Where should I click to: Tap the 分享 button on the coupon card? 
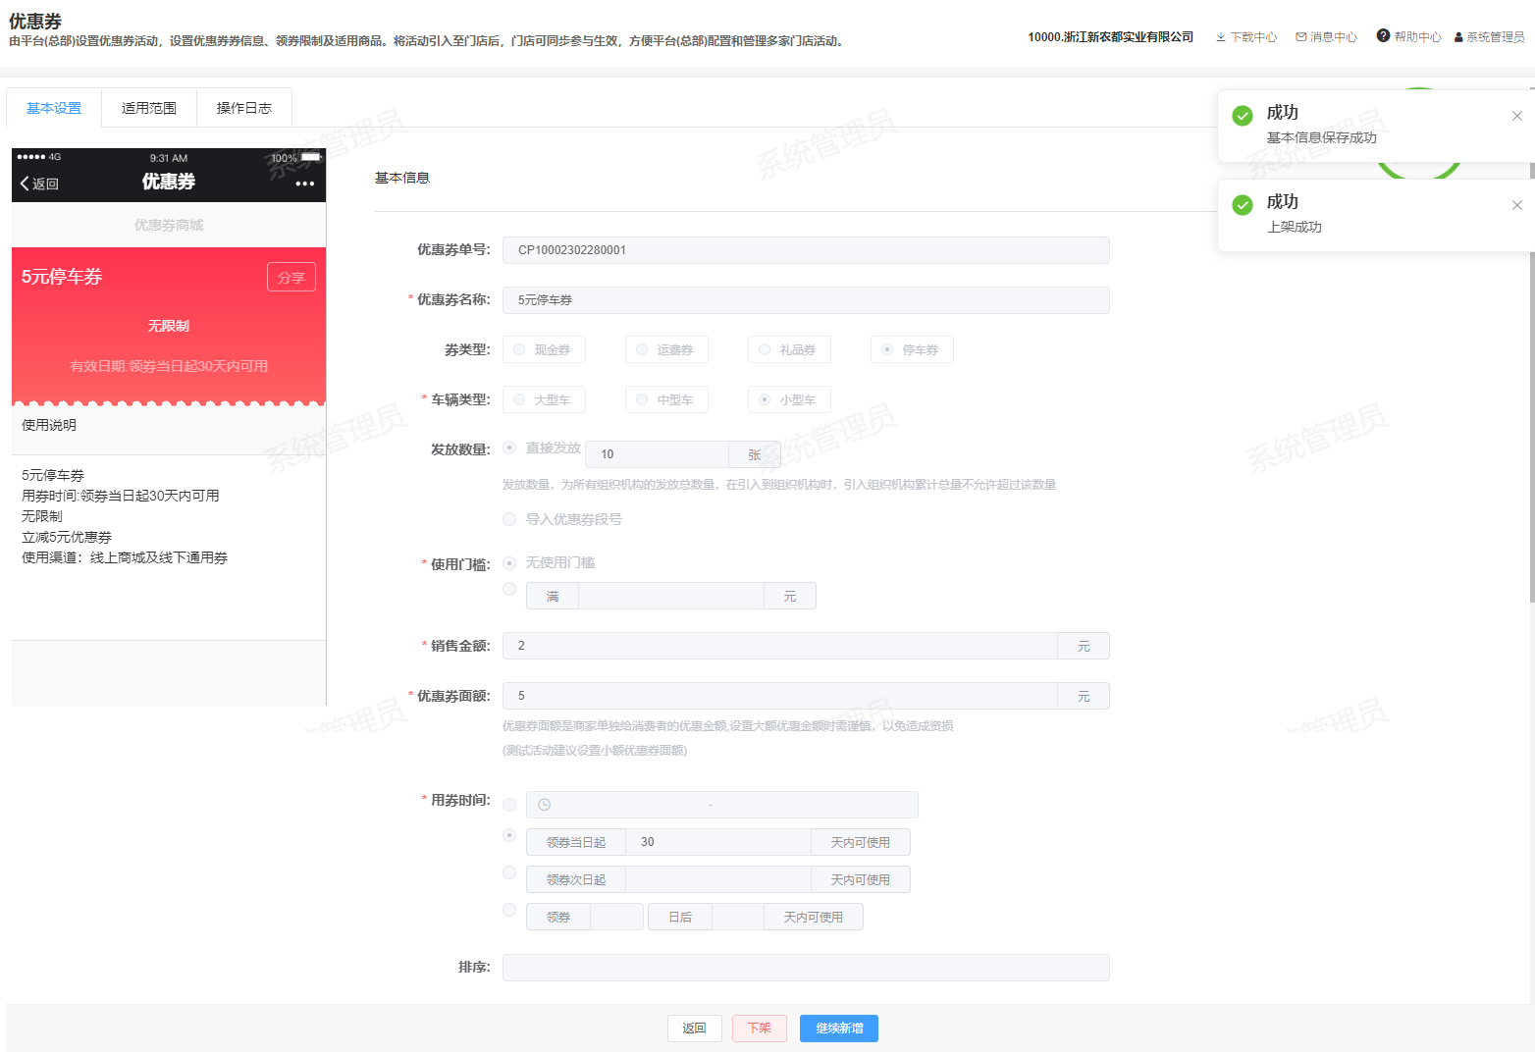291,278
